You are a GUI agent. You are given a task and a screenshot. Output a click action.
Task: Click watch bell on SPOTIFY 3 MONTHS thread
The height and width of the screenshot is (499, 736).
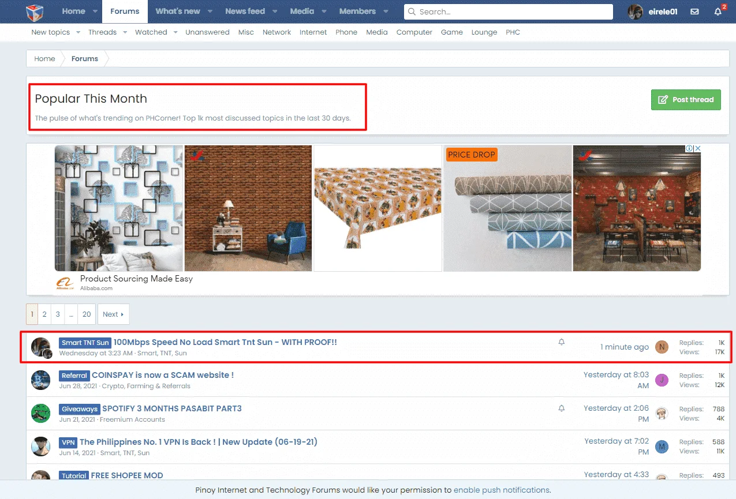coord(562,408)
